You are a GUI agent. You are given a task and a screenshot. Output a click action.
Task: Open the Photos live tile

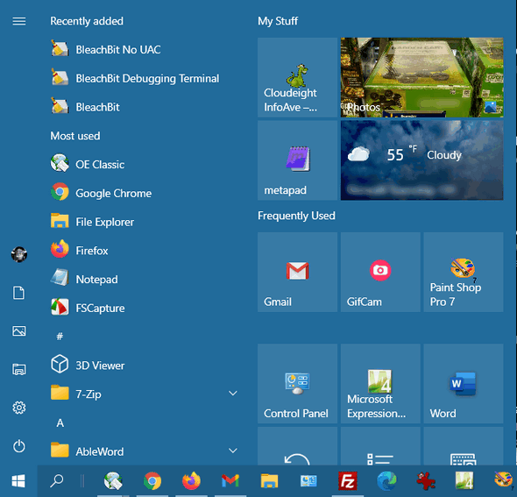coord(421,77)
